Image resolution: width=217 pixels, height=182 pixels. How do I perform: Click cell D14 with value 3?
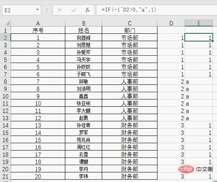(171, 125)
